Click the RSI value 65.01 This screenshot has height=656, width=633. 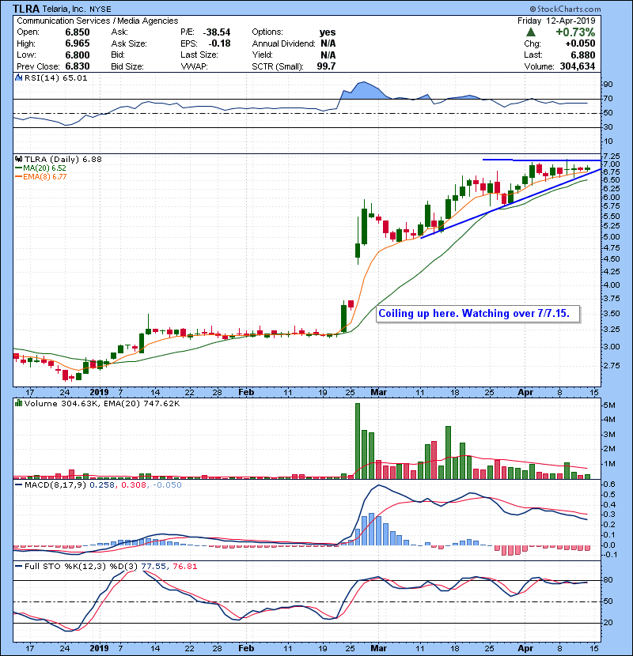[77, 77]
